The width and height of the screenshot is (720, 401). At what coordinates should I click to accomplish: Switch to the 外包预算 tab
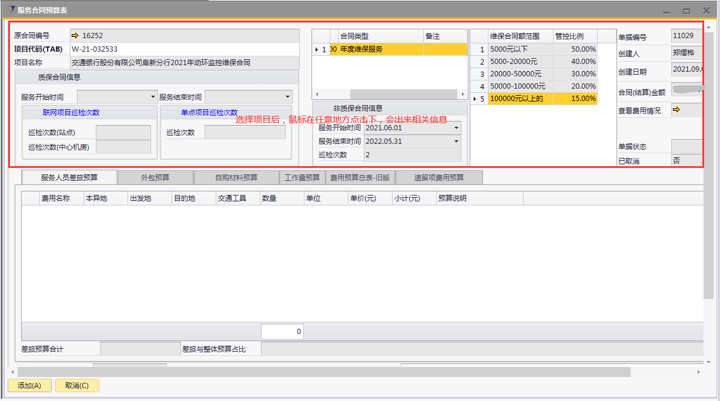[155, 177]
